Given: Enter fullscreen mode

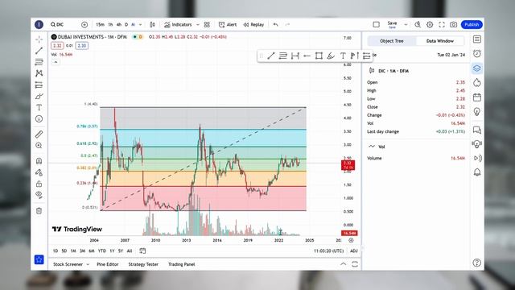Looking at the screenshot, I should [x=442, y=25].
